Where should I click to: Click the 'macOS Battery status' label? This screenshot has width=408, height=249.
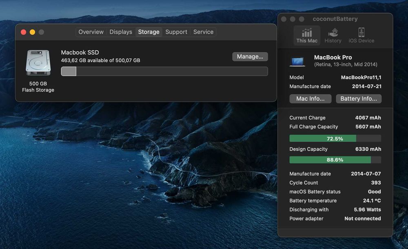[x=315, y=192]
